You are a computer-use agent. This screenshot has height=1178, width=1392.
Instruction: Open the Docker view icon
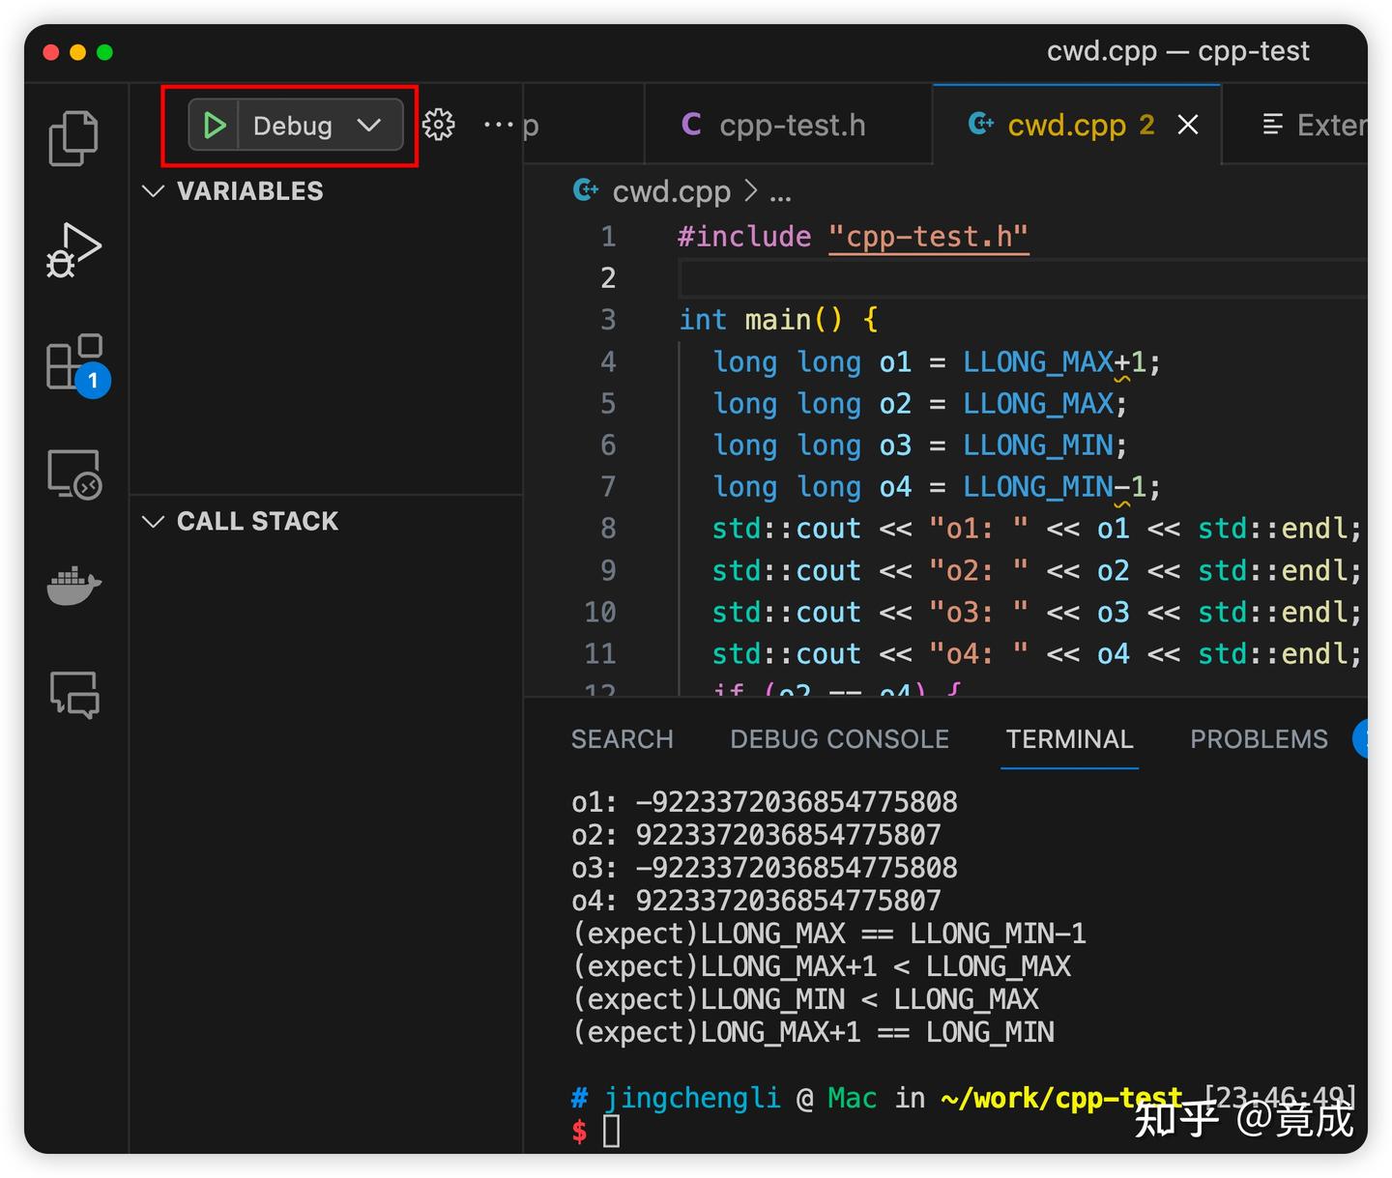coord(74,586)
